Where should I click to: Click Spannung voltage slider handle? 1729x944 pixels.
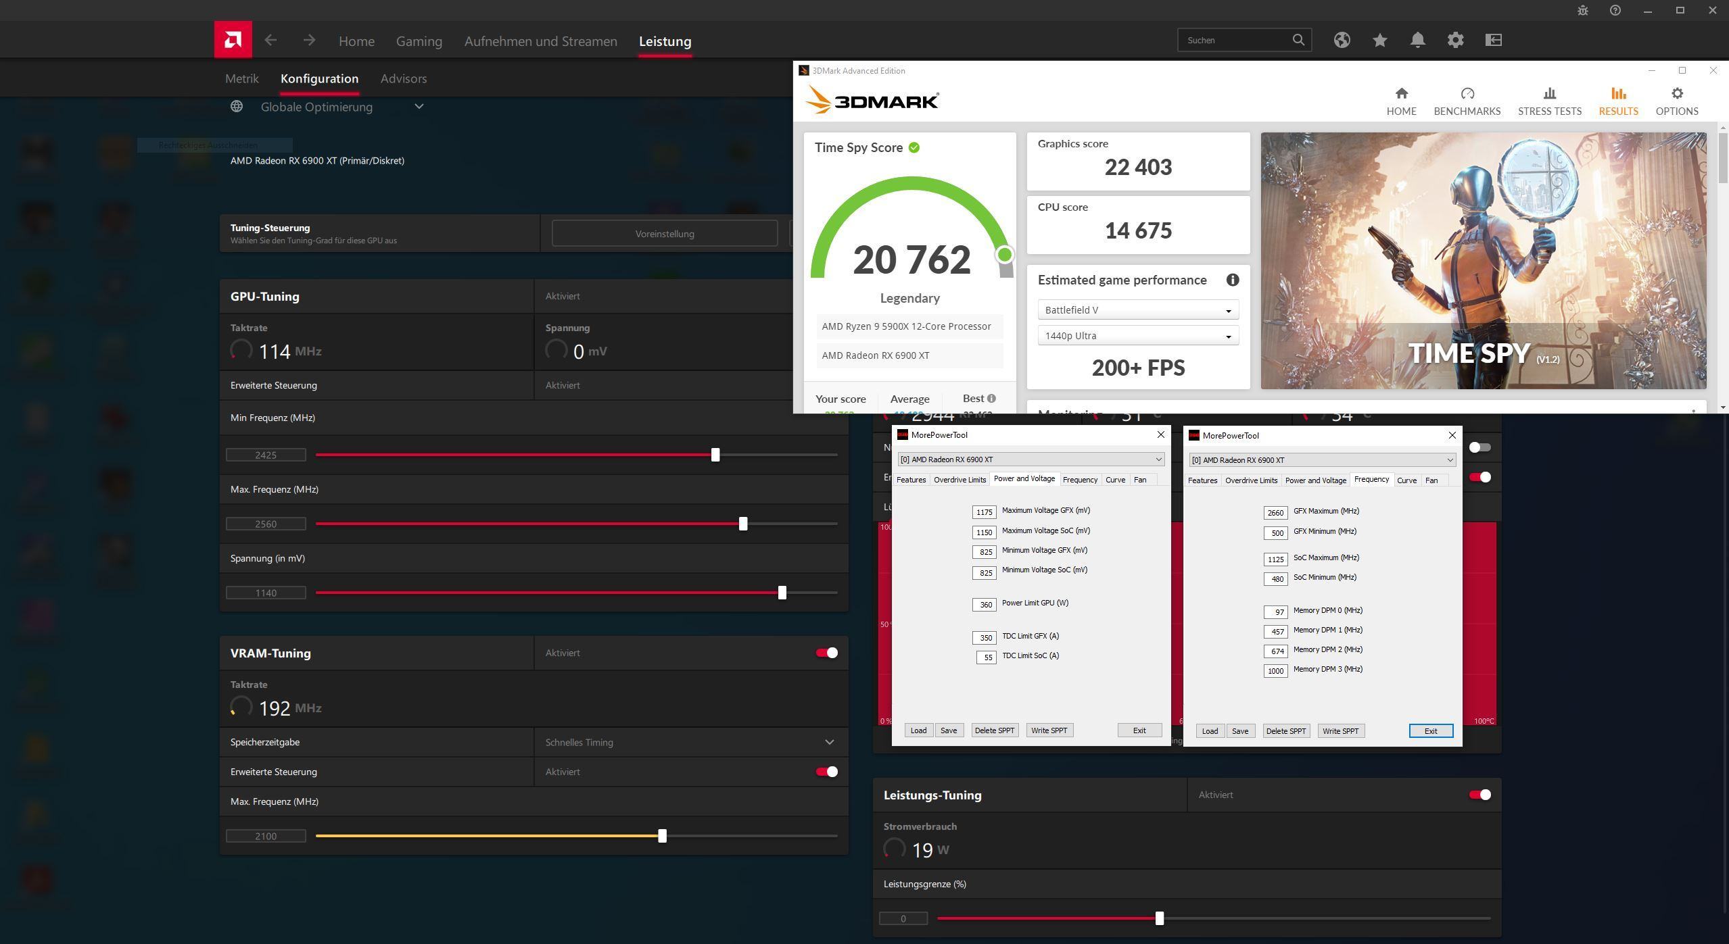click(x=782, y=593)
